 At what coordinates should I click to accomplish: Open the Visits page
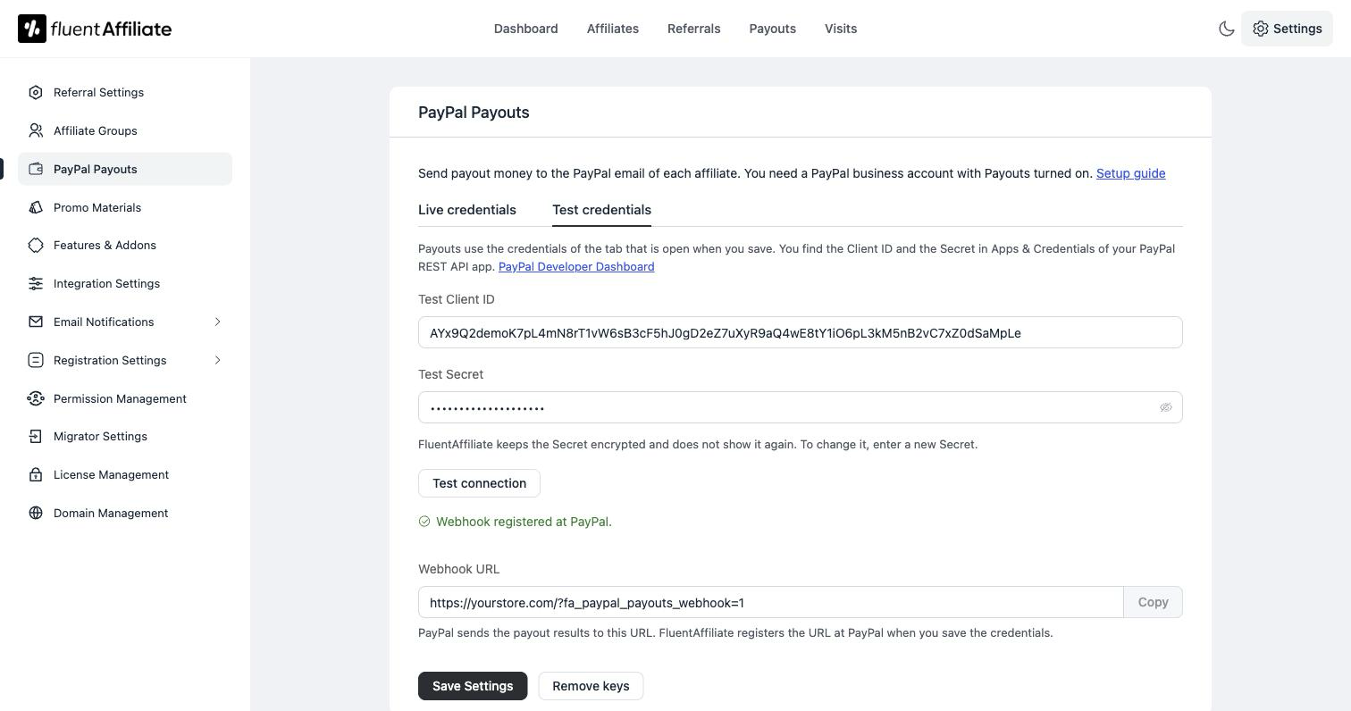pos(841,29)
